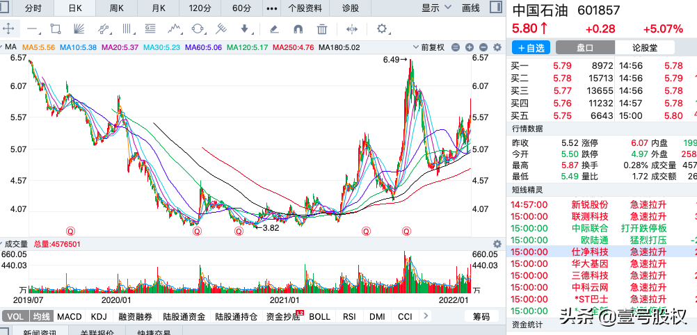Select the fan lines drawing tool

[x=79, y=29]
